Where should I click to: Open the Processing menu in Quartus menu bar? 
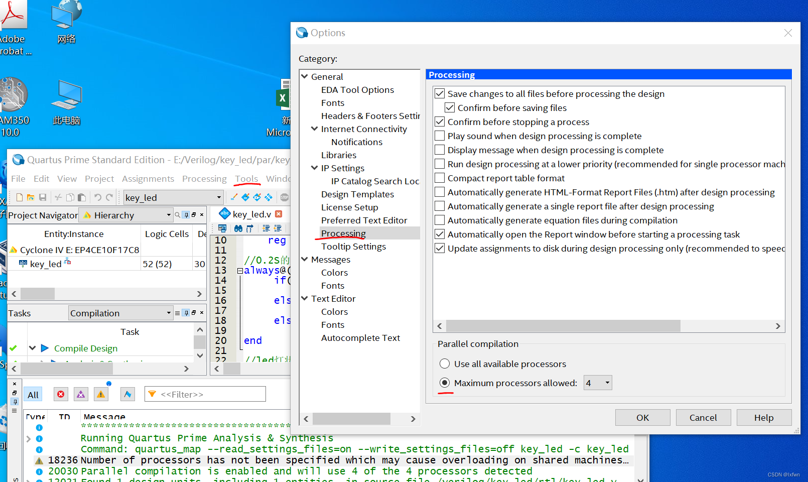tap(204, 179)
